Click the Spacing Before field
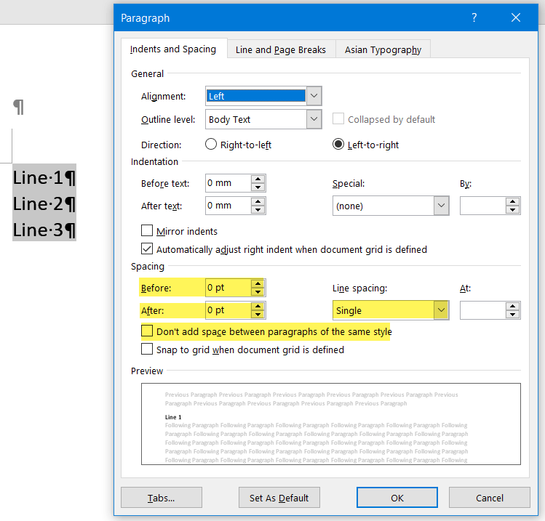 click(228, 288)
